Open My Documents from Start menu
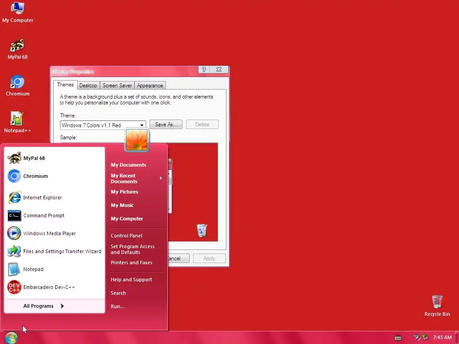This screenshot has height=344, width=459. (129, 165)
